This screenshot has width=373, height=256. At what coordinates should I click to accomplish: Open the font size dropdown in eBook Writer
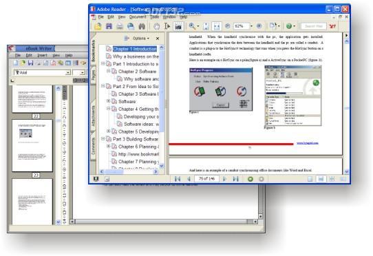click(x=83, y=72)
